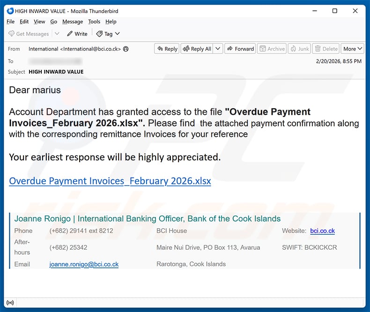Close the Thunderbird window
This screenshot has height=312, width=370.
355,11
